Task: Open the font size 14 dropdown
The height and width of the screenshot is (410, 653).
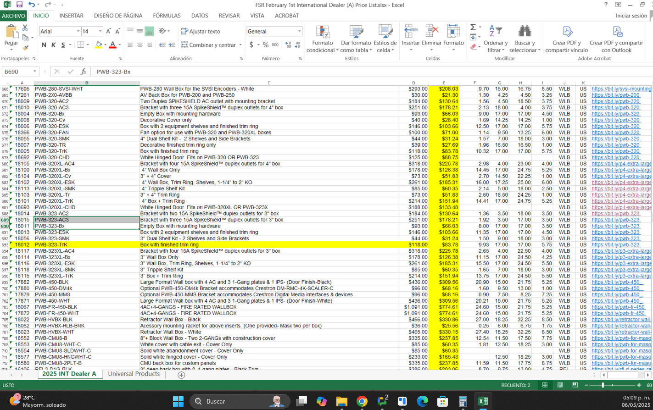Action: [x=100, y=31]
